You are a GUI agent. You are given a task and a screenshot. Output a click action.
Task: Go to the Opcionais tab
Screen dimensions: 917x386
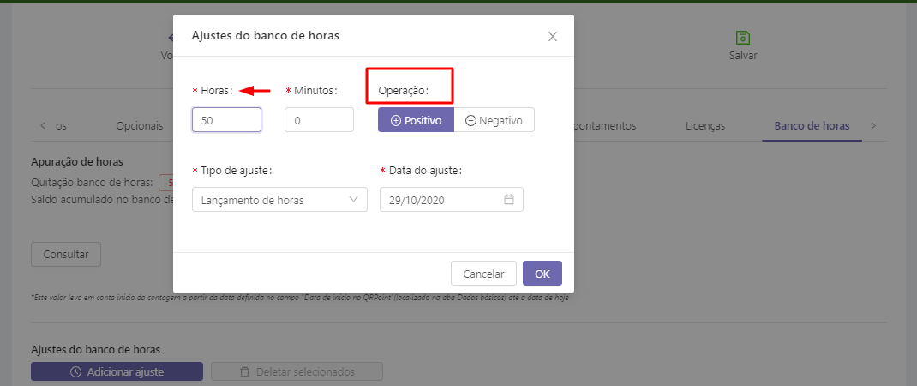click(140, 125)
